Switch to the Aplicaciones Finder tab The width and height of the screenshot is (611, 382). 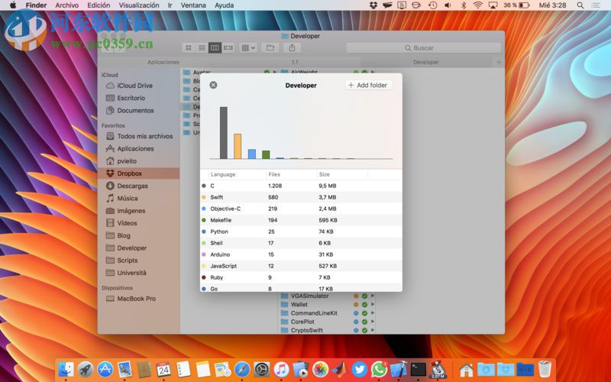point(163,62)
